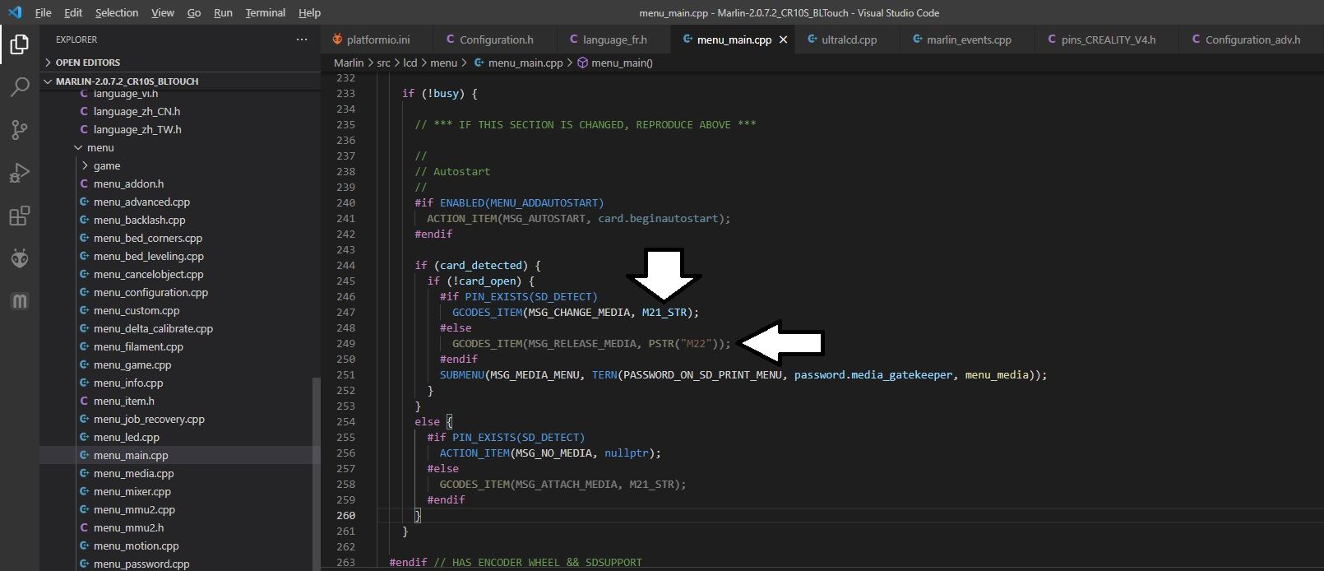Open the Marlin 'm' icon in activity bar
This screenshot has width=1324, height=571.
coord(20,301)
